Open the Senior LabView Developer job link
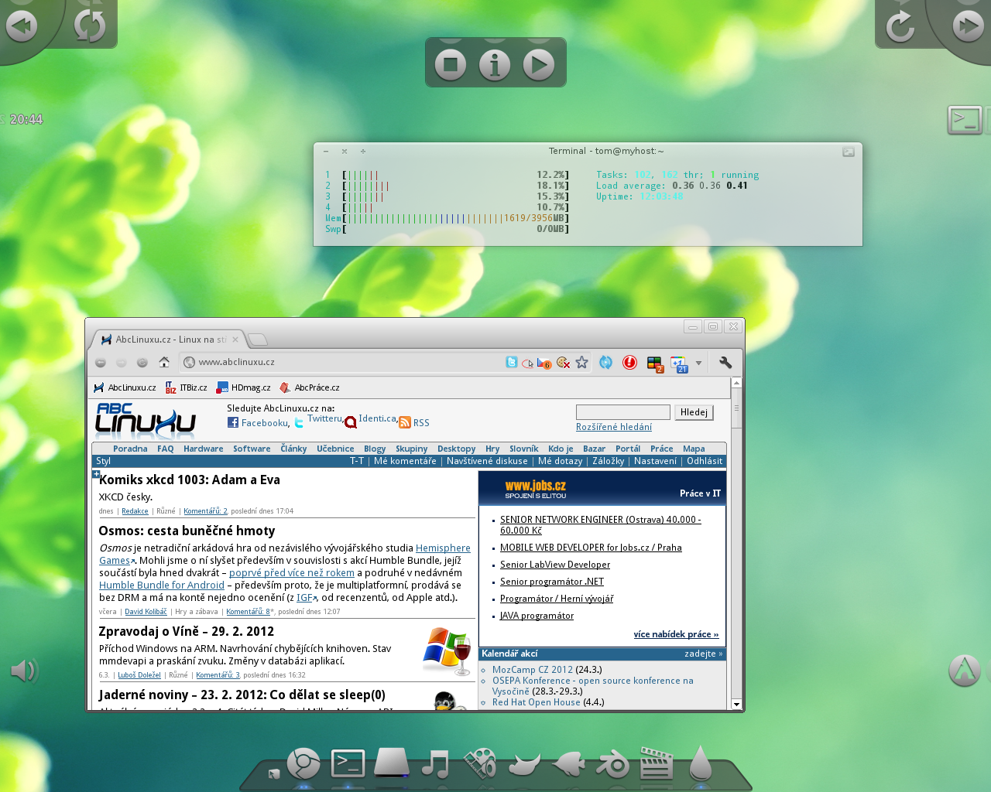This screenshot has height=792, width=991. pyautogui.click(x=555, y=565)
